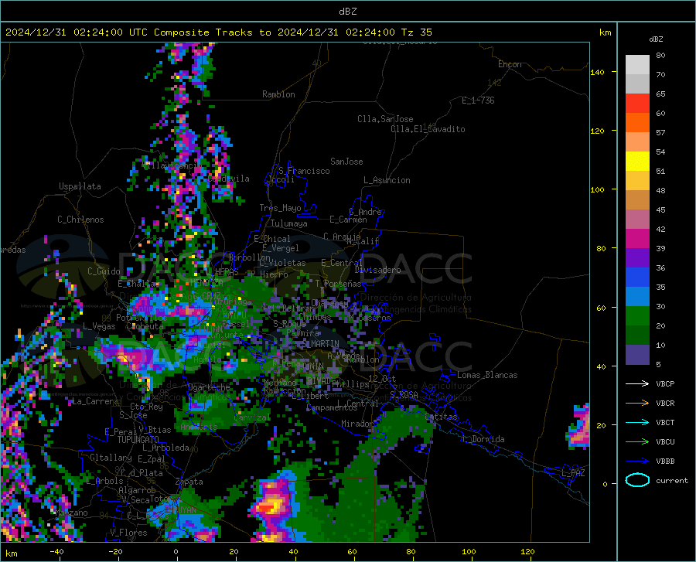Click the 'Divisadero' map label
The width and height of the screenshot is (696, 562).
377,270
